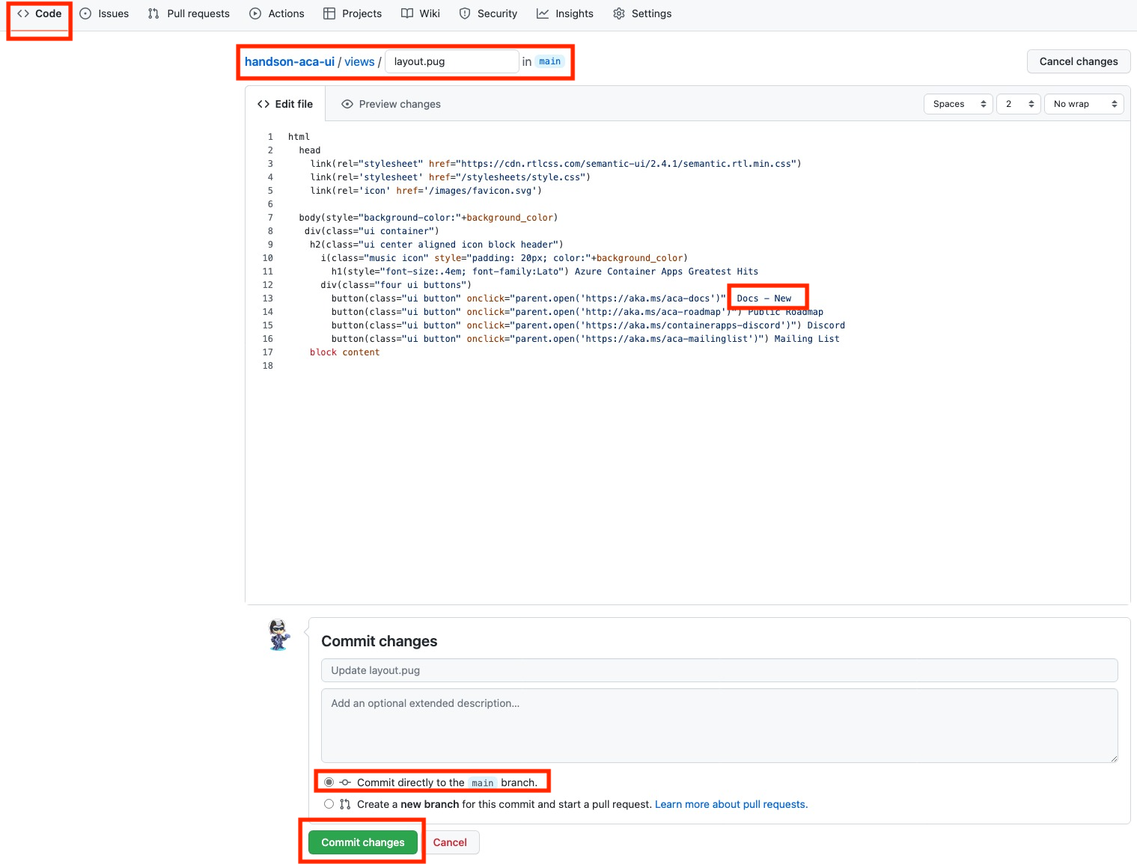This screenshot has height=867, width=1137.
Task: Click the Security shield icon
Action: (x=465, y=13)
